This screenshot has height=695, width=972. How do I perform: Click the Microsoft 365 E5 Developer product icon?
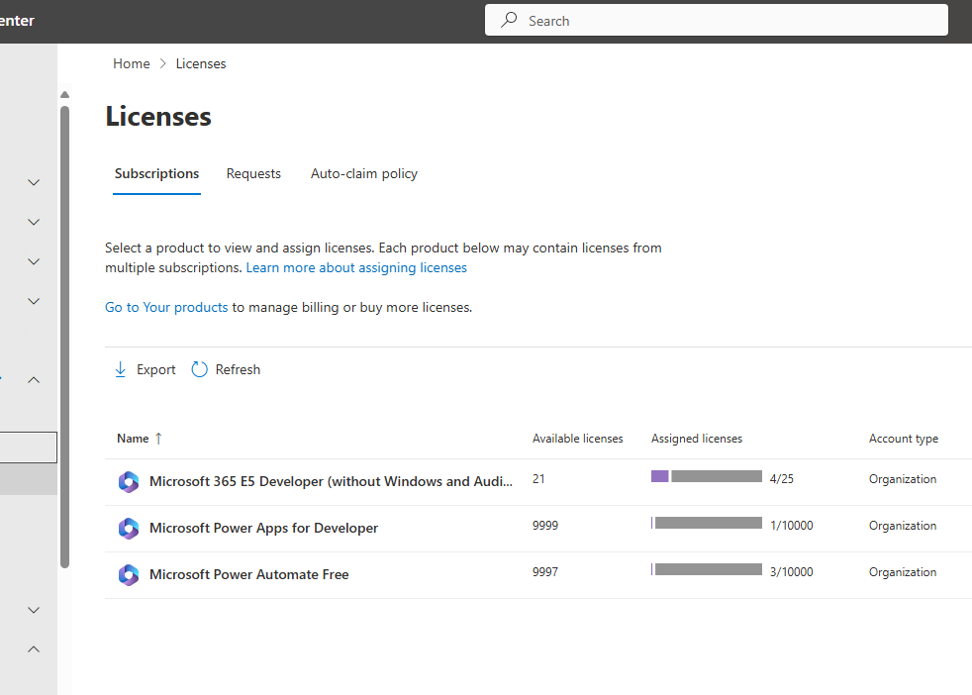pyautogui.click(x=129, y=482)
